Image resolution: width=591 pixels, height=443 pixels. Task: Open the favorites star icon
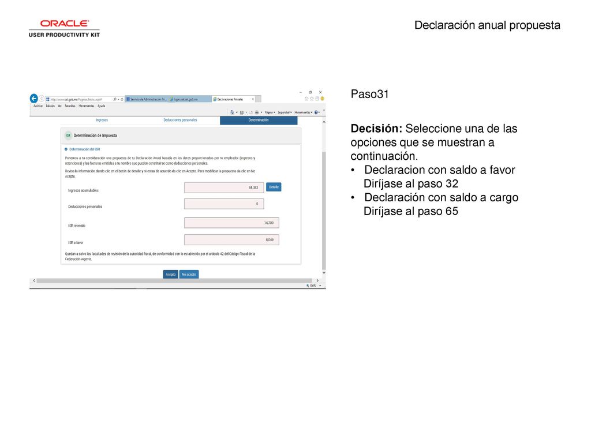click(x=312, y=99)
